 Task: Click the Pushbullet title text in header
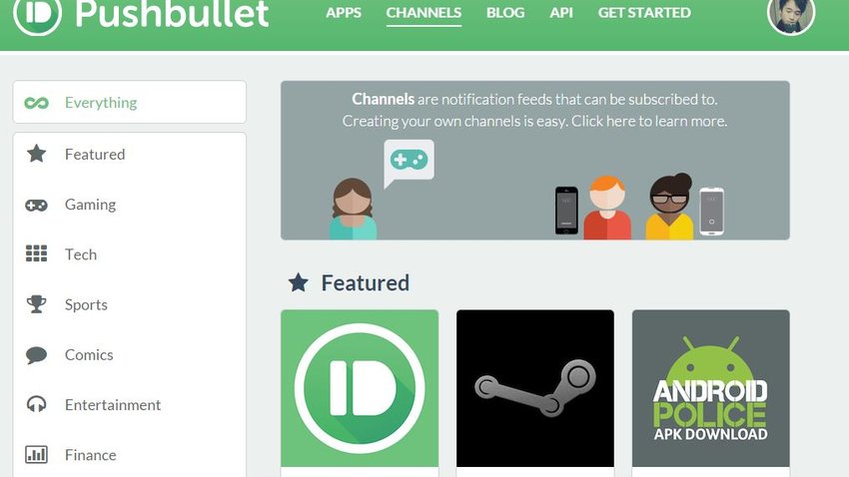click(172, 14)
